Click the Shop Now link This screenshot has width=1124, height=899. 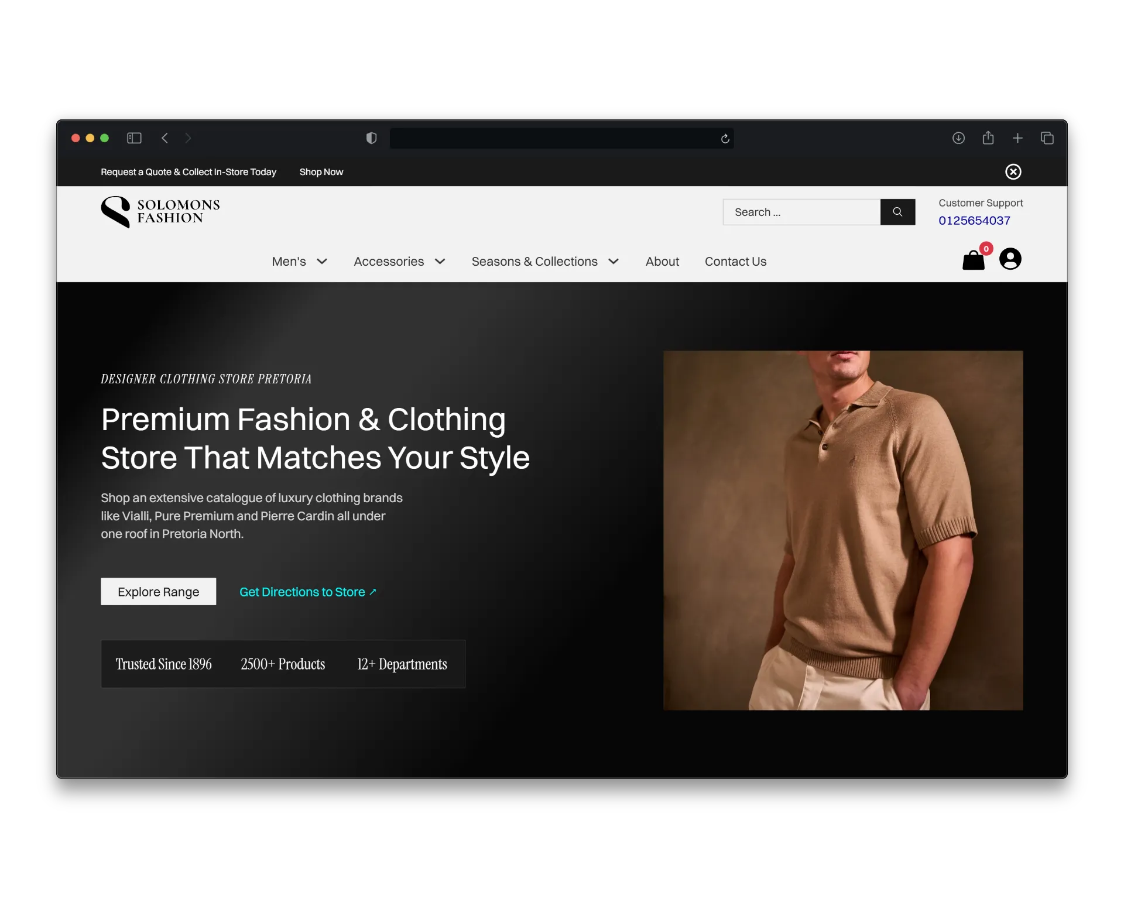coord(321,172)
